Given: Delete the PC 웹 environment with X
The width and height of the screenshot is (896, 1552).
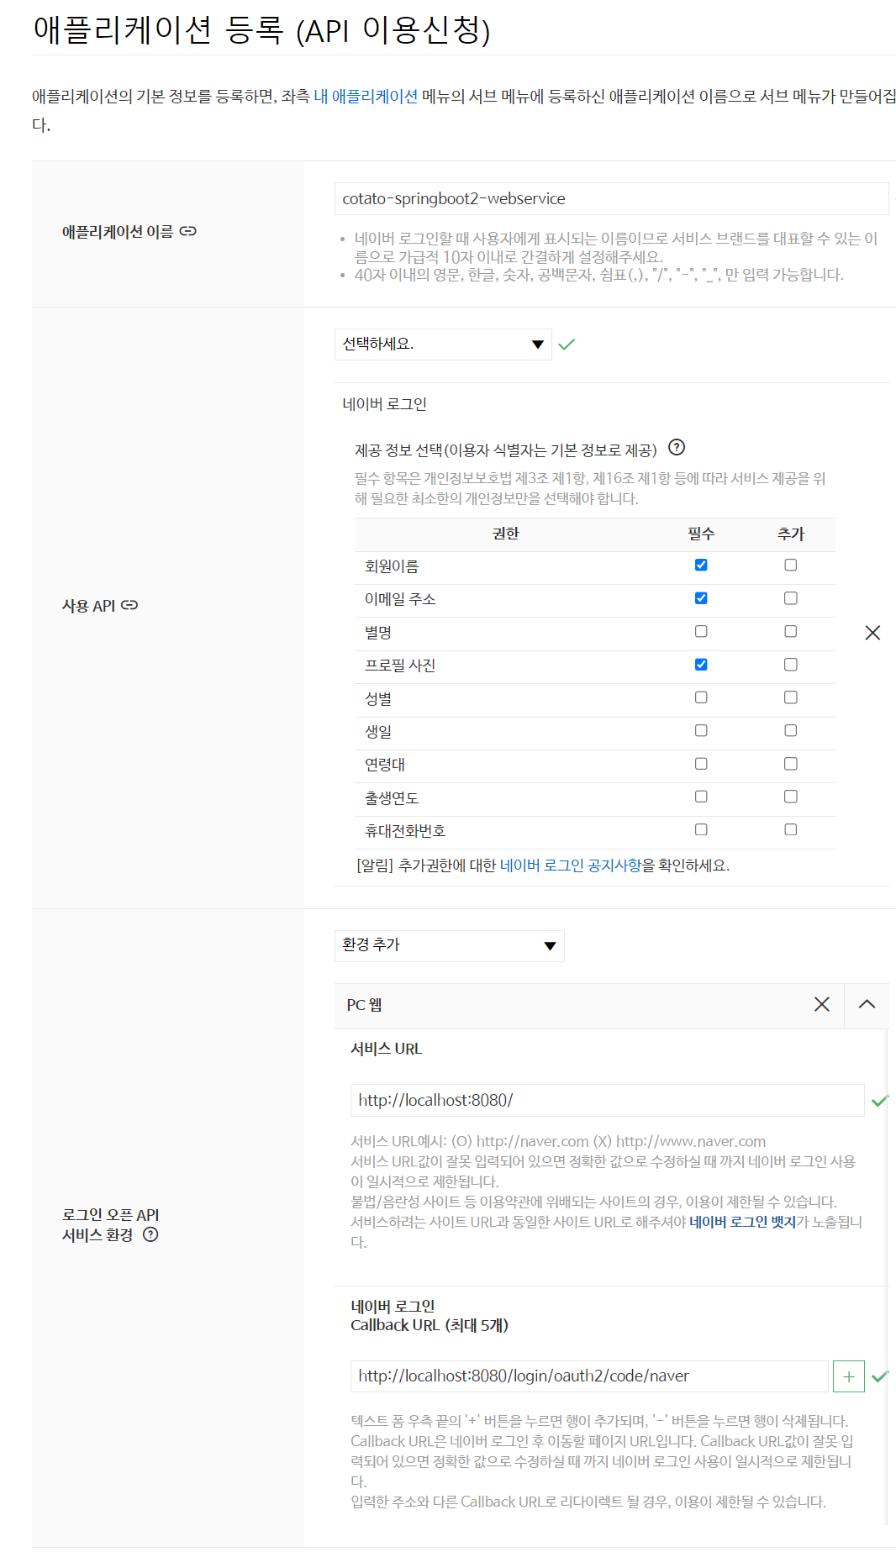Looking at the screenshot, I should 822,1004.
